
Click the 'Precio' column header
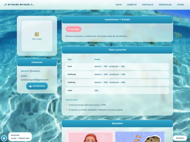(97, 59)
